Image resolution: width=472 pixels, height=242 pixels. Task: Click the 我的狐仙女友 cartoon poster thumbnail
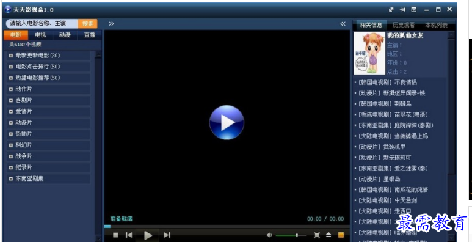[x=369, y=53]
